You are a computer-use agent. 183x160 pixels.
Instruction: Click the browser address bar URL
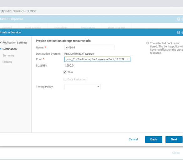[x=18, y=11]
